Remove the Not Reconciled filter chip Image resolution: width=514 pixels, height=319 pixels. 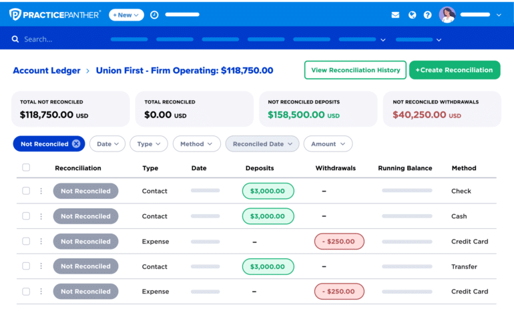76,143
